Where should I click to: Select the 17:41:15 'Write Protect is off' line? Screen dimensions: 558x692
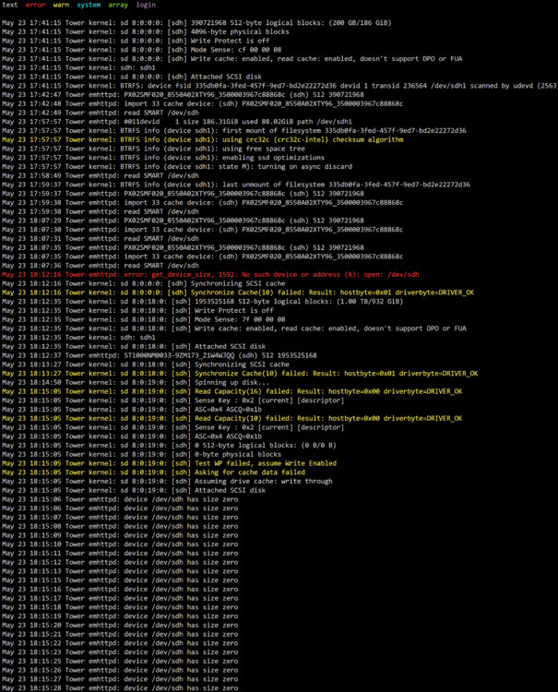tap(136, 41)
